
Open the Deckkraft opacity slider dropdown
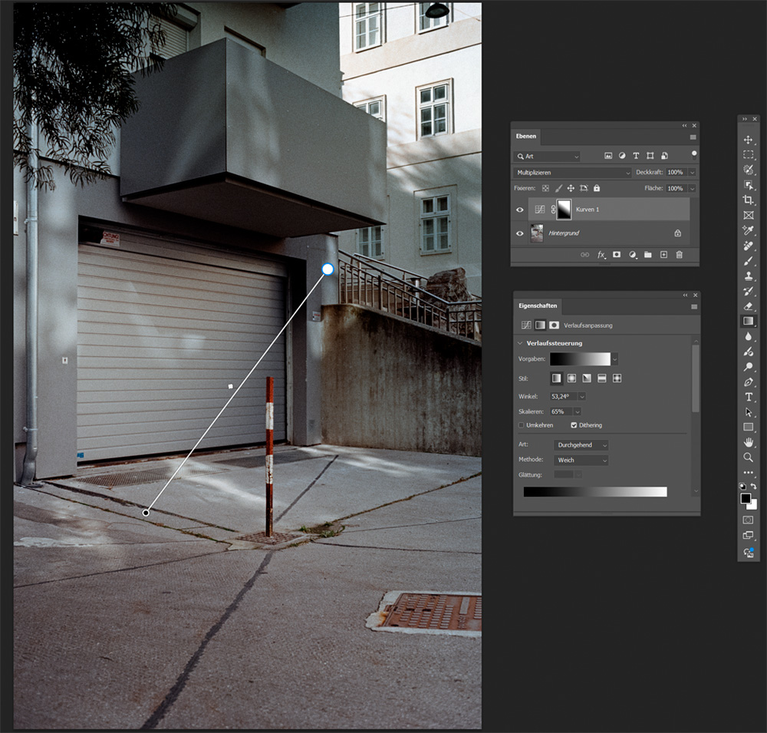tap(692, 173)
